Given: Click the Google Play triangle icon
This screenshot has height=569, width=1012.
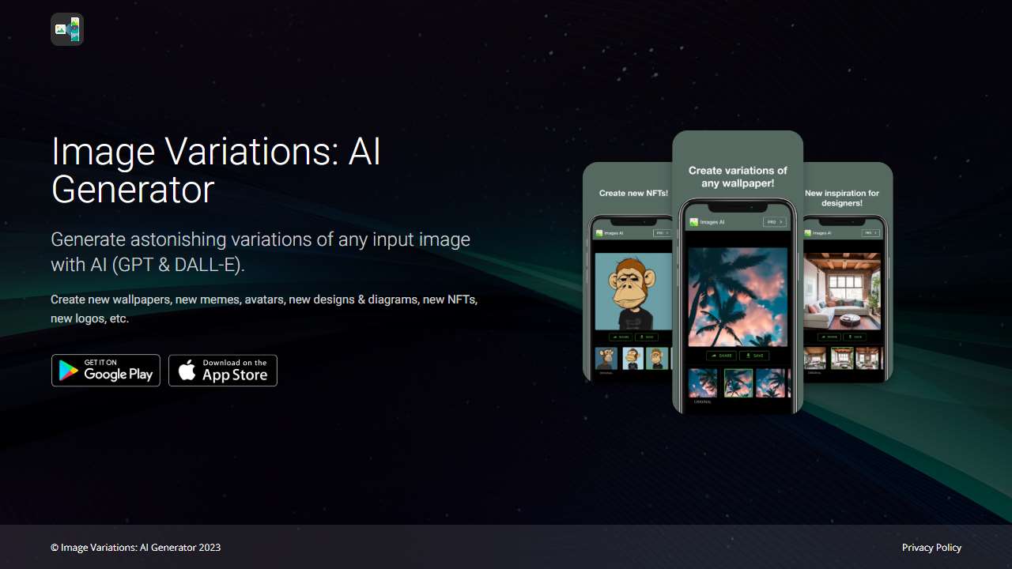Looking at the screenshot, I should click(x=66, y=370).
